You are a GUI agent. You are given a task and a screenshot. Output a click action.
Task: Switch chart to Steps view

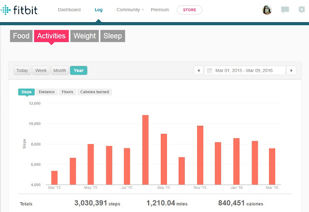[26, 92]
